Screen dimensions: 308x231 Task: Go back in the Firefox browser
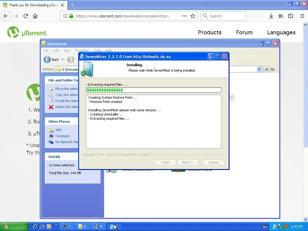(x=6, y=16)
